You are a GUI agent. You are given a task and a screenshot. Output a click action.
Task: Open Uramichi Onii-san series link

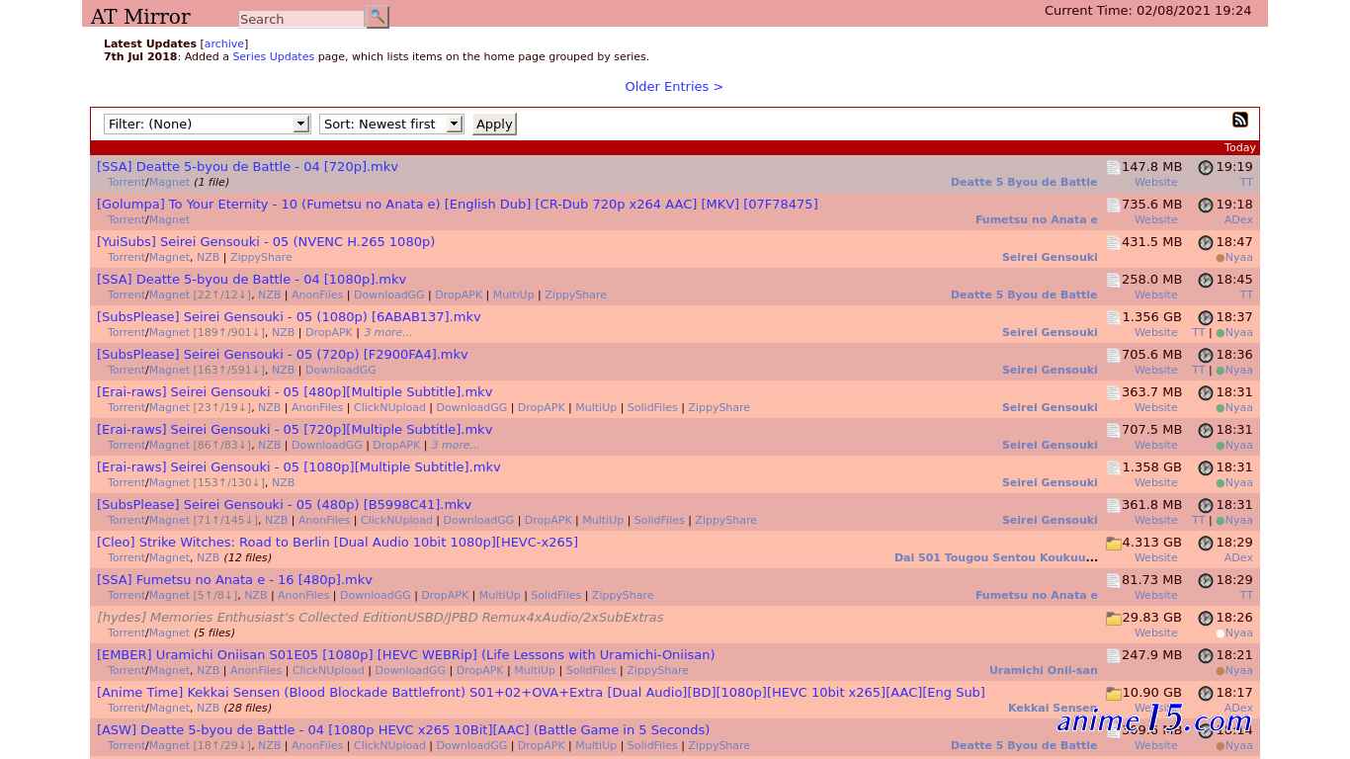(1043, 670)
